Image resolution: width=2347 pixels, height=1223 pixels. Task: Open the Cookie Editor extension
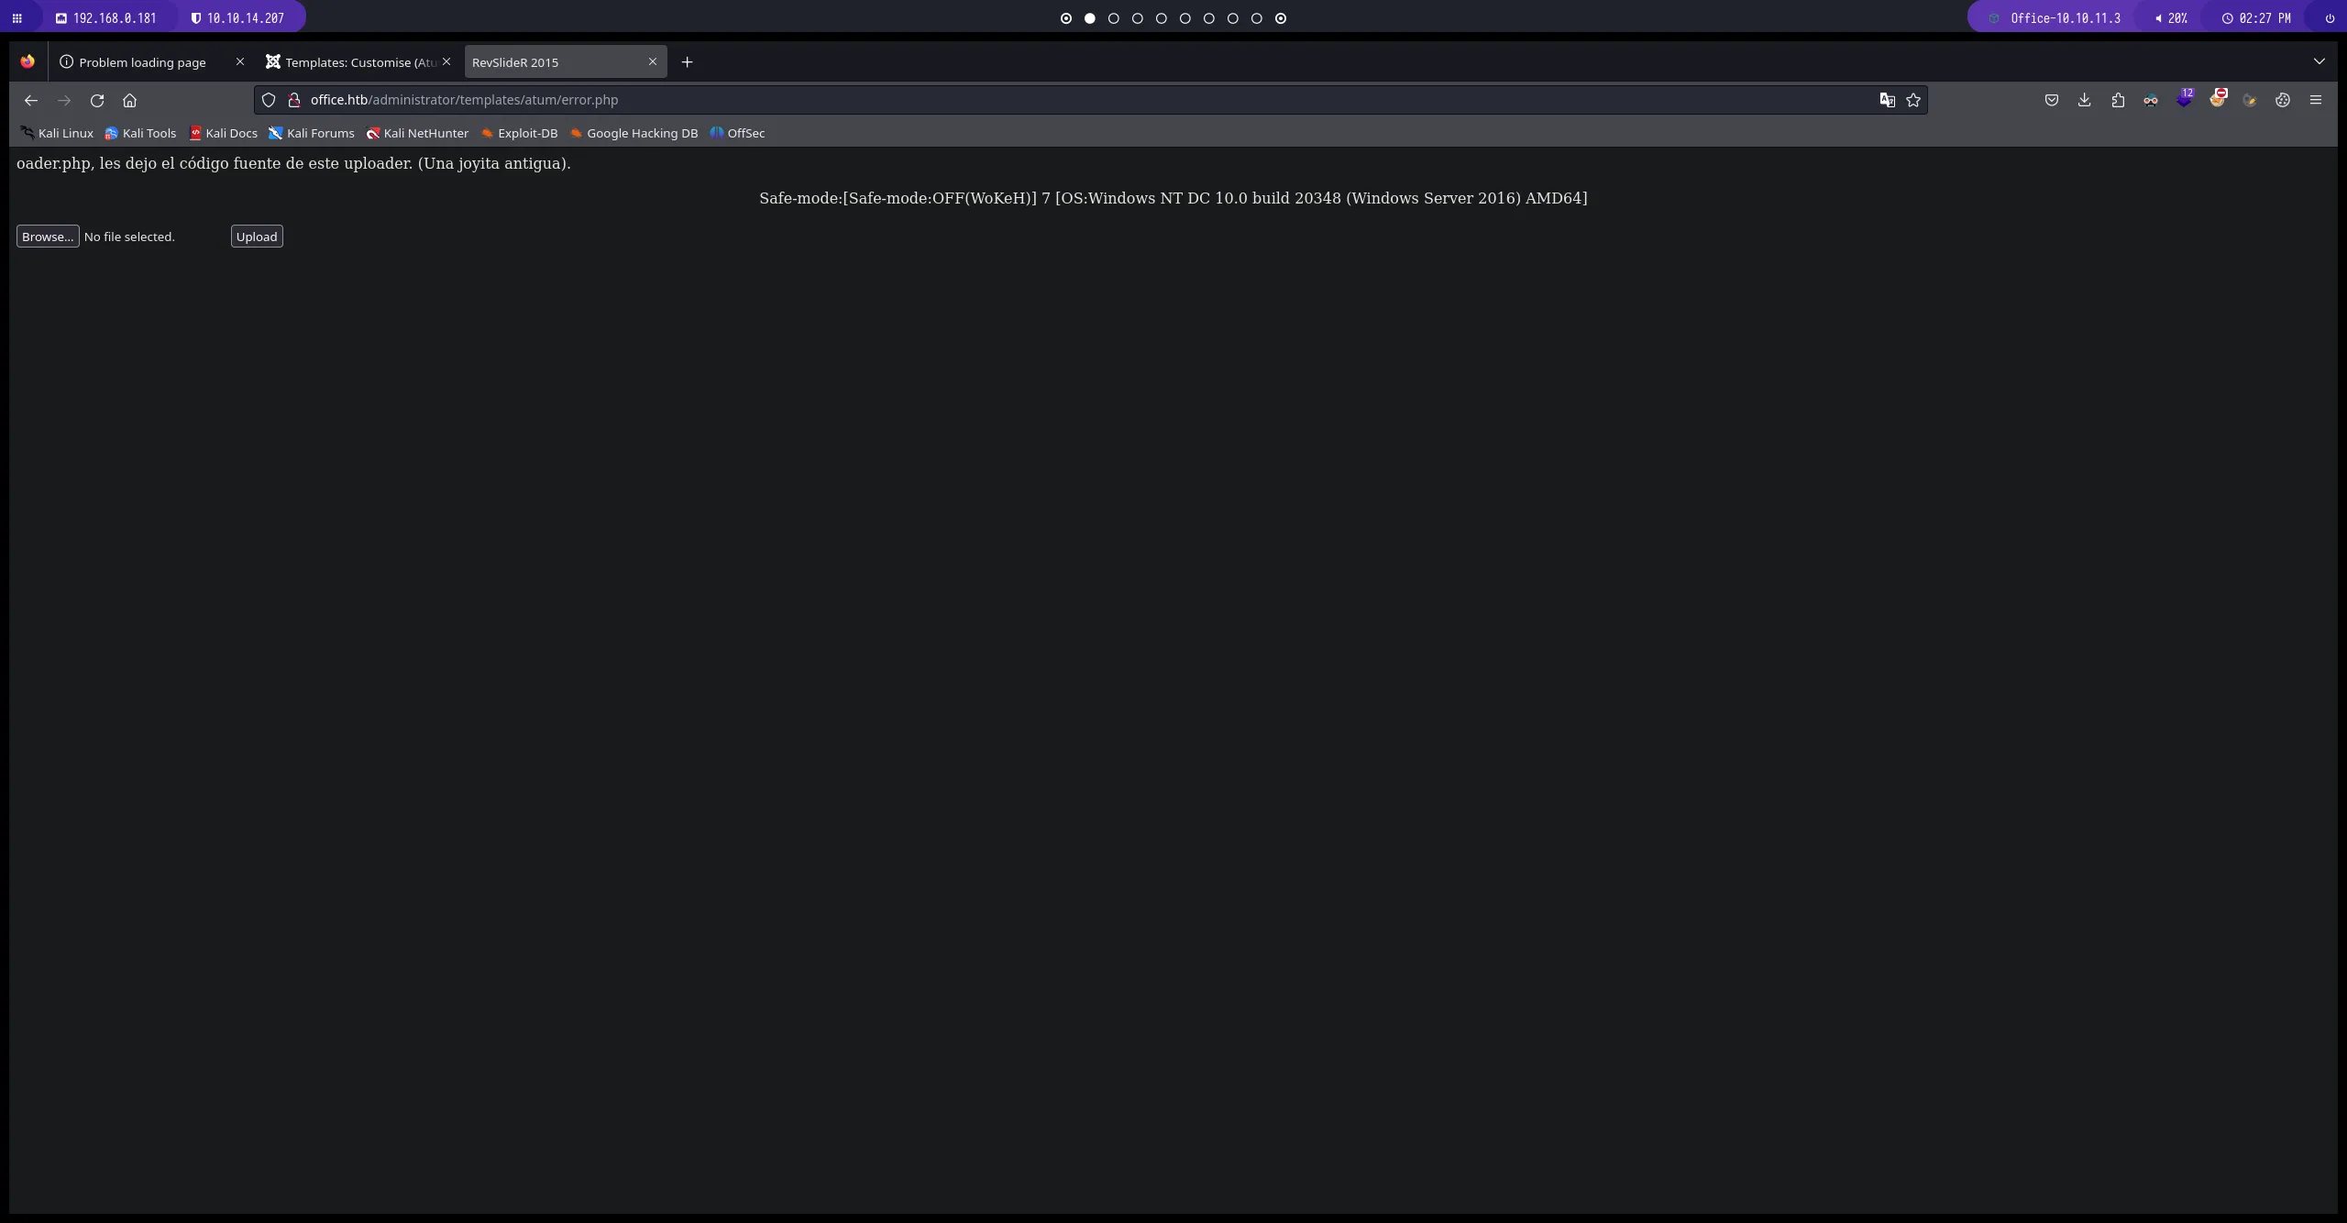click(x=2285, y=100)
